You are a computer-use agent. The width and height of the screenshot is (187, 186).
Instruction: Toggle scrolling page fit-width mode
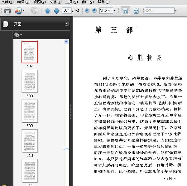tap(125, 11)
